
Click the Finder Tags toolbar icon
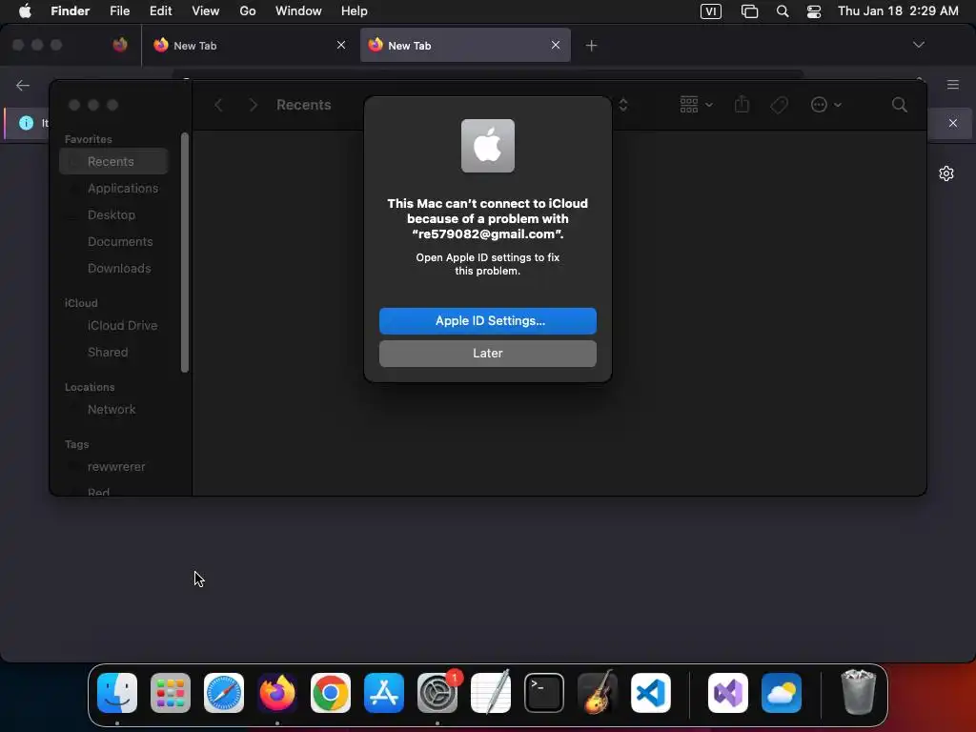click(779, 105)
